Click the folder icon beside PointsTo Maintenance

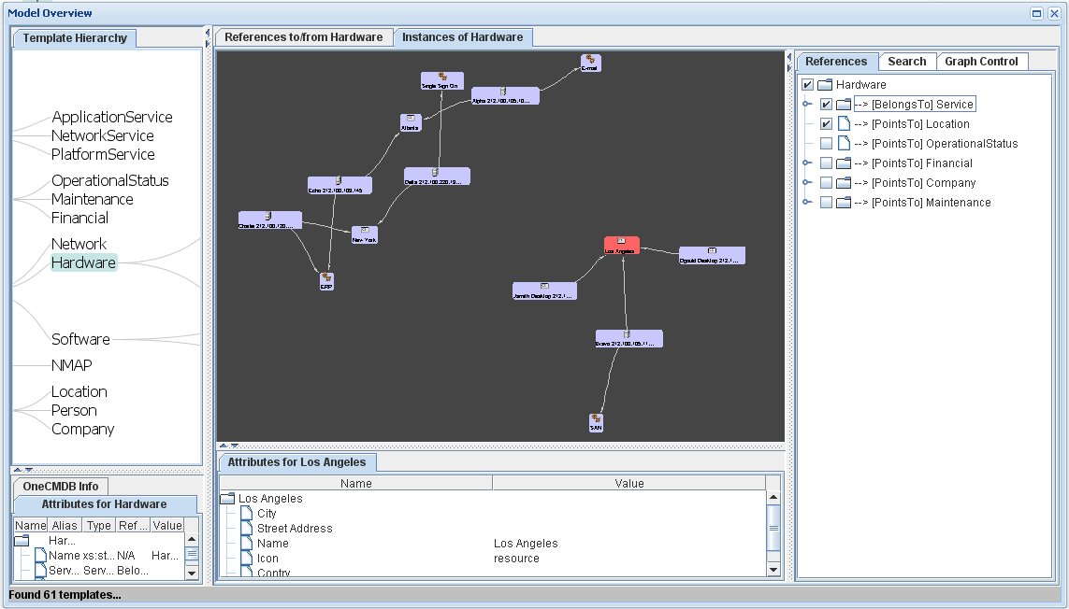click(x=844, y=203)
